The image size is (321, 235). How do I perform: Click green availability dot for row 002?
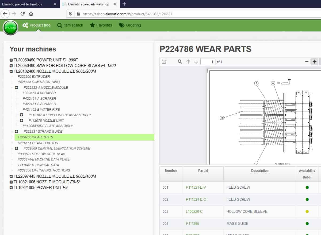coord(307,199)
